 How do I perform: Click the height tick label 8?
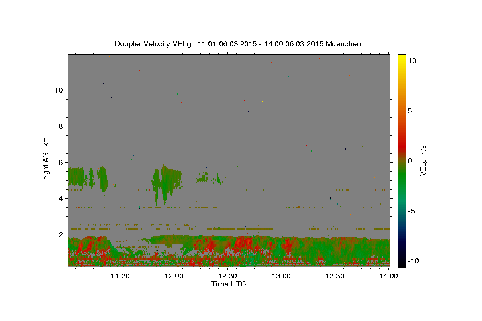pyautogui.click(x=61, y=126)
